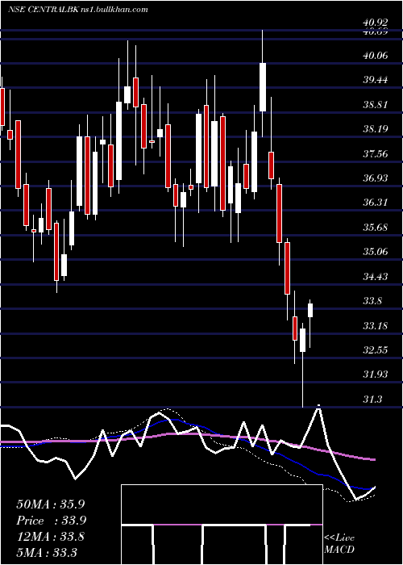Select the 34.43 price axis label
403x565 pixels.
376,277
